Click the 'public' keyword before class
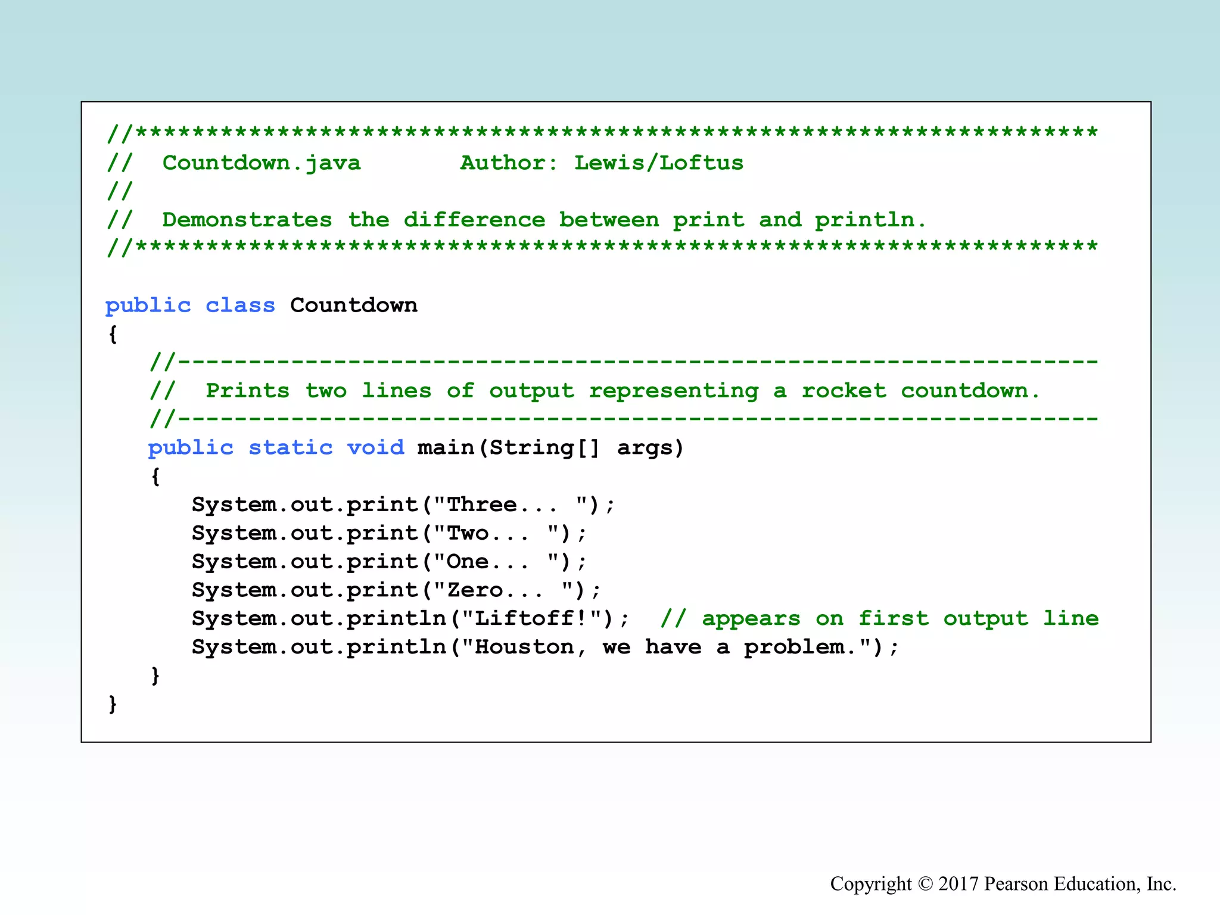 (148, 306)
